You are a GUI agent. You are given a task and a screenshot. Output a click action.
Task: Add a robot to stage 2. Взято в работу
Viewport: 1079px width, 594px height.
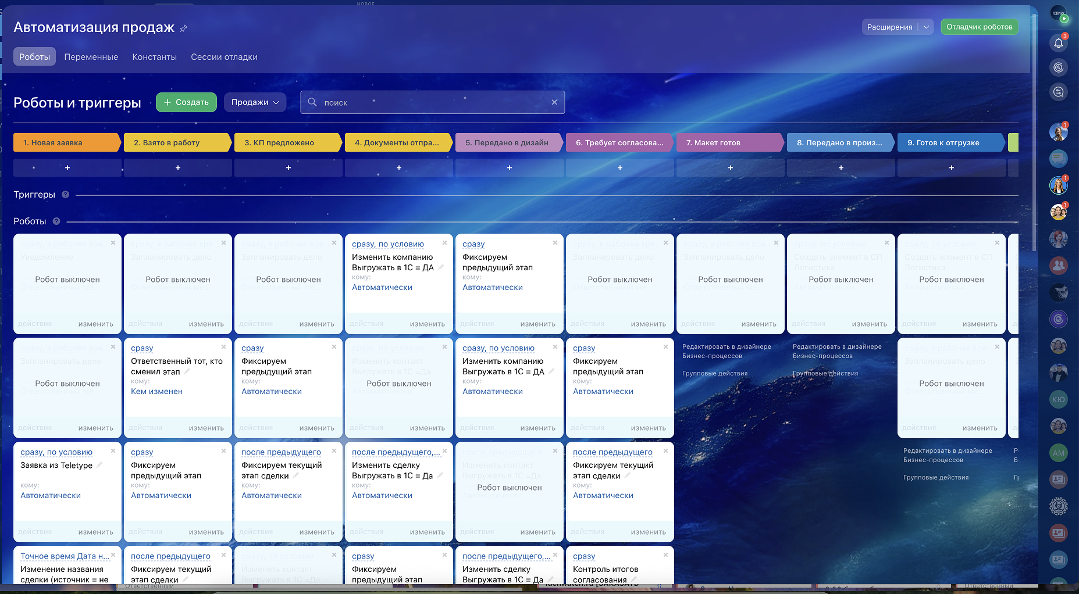tap(178, 168)
